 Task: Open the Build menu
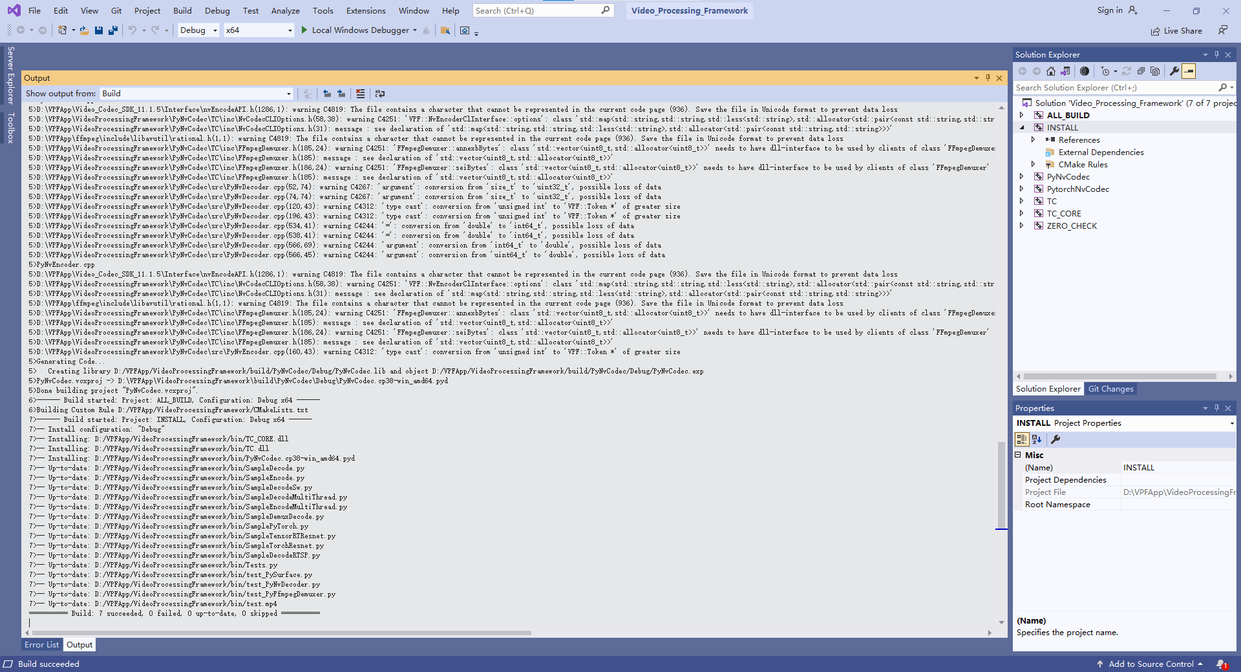pos(182,10)
